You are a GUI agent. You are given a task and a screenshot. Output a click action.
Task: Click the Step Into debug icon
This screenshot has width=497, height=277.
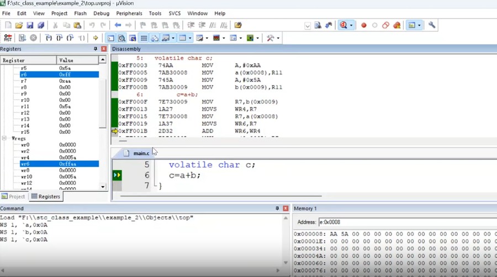tap(49, 38)
